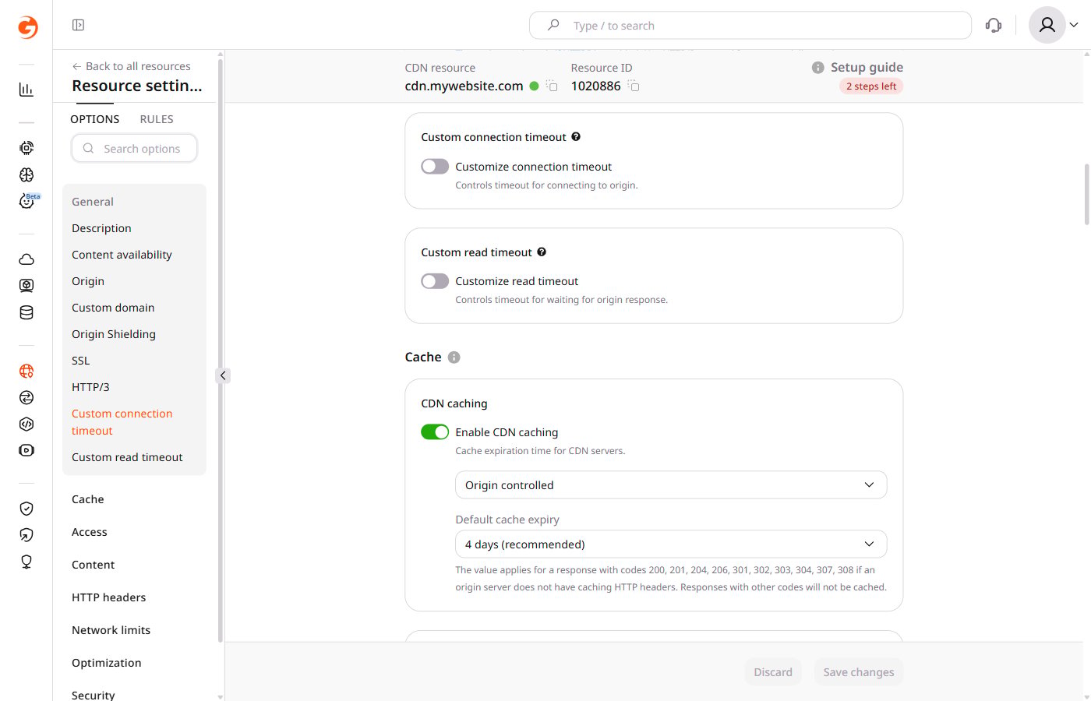Open the cloud sidebar icon
This screenshot has width=1091, height=701.
click(26, 259)
